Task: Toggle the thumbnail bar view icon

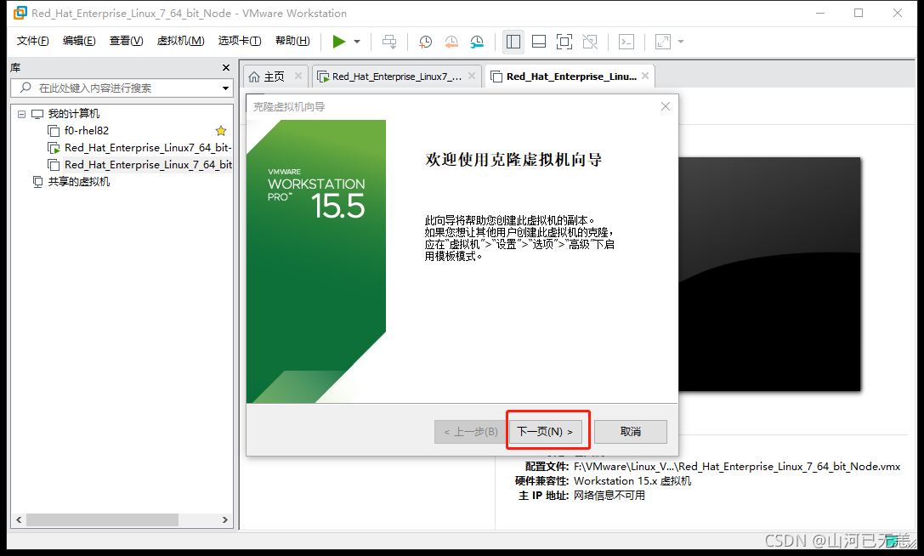Action: click(539, 42)
